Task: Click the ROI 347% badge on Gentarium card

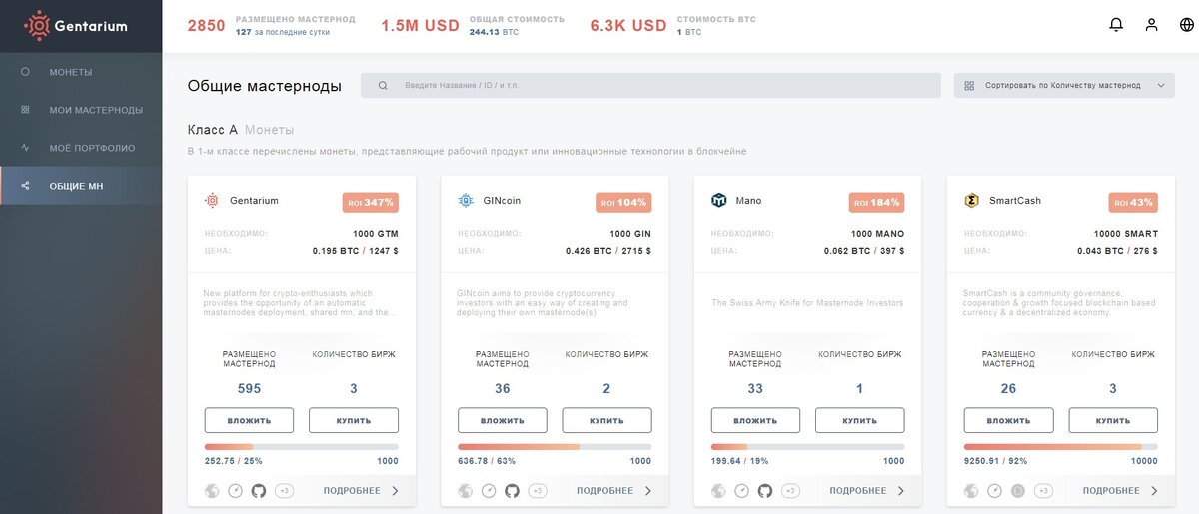Action: tap(370, 202)
